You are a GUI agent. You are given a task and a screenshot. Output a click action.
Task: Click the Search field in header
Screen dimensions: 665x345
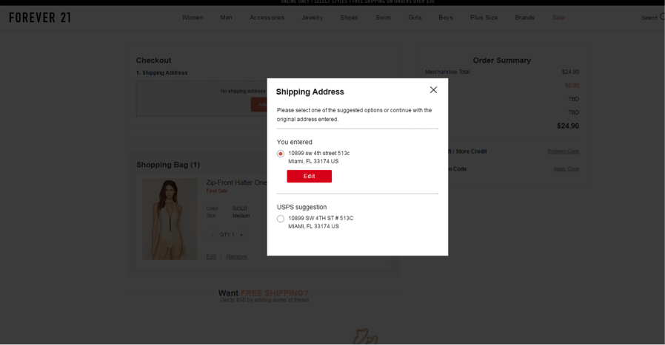652,17
